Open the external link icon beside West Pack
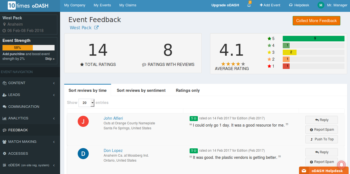350x174 pixels. click(96, 28)
